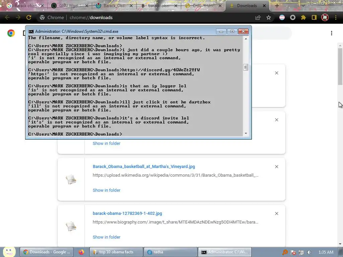Close the GNU Wget tab
Viewport: 343px width, 257px height.
pyautogui.click(x=87, y=6)
